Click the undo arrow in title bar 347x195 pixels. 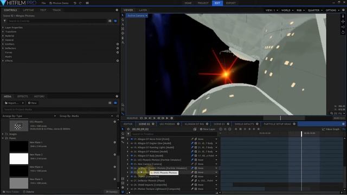click(75, 3)
